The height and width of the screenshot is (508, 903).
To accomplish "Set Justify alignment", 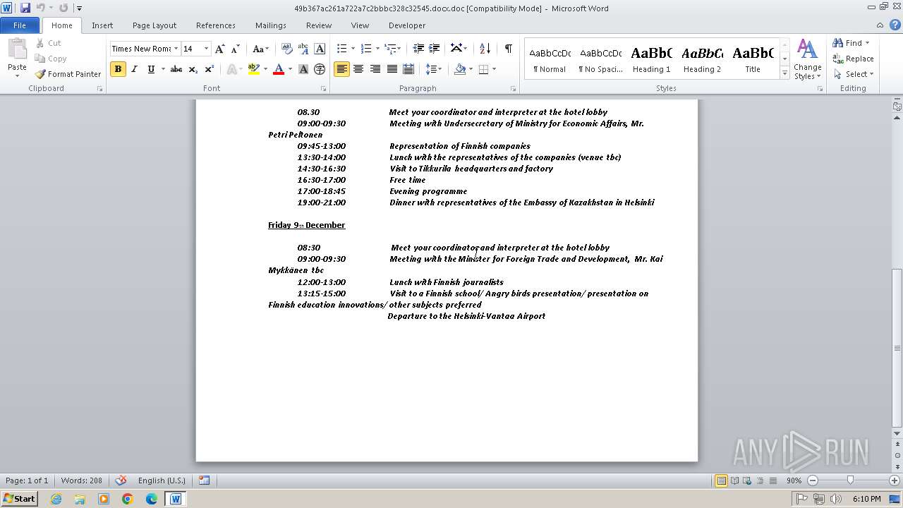I will [392, 69].
